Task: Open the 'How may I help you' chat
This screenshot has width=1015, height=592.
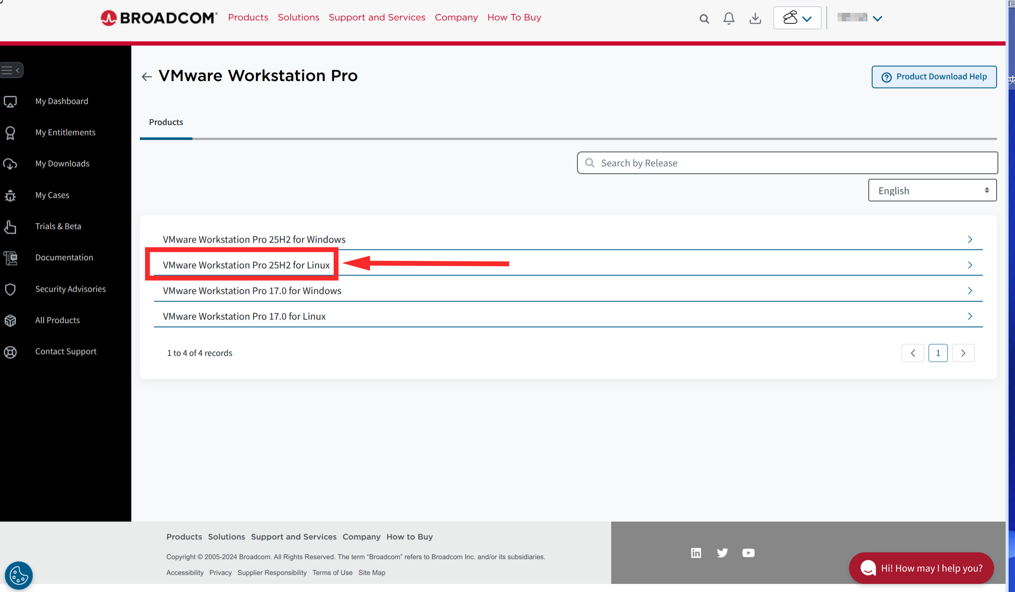Action: [921, 568]
